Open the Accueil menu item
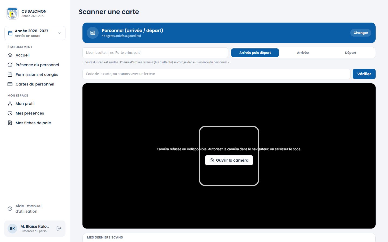The height and width of the screenshot is (242, 388). (35, 55)
